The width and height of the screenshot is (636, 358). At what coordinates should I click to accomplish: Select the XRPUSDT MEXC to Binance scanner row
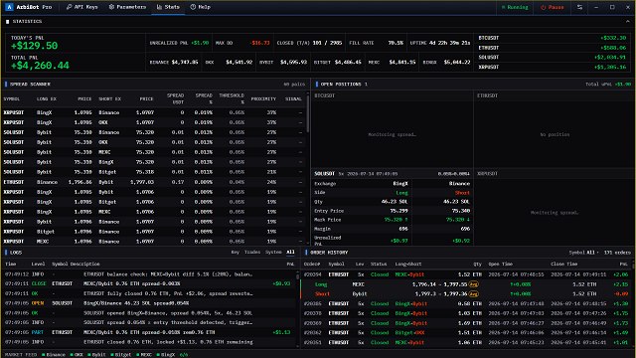[153, 242]
